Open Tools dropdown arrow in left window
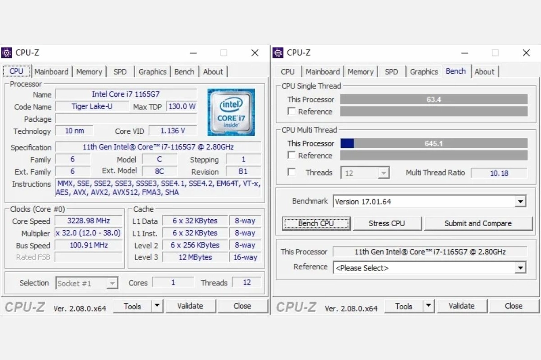The image size is (541, 360). coord(157,306)
